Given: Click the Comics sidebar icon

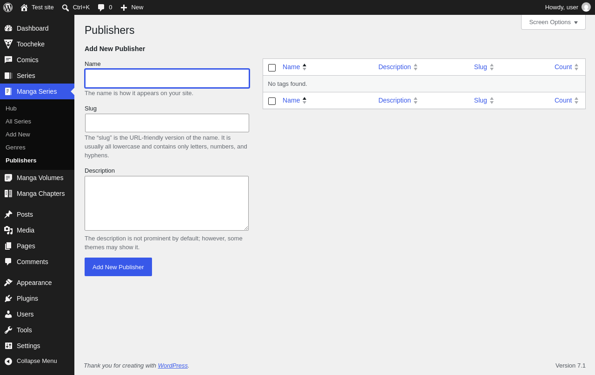Looking at the screenshot, I should (x=8, y=60).
